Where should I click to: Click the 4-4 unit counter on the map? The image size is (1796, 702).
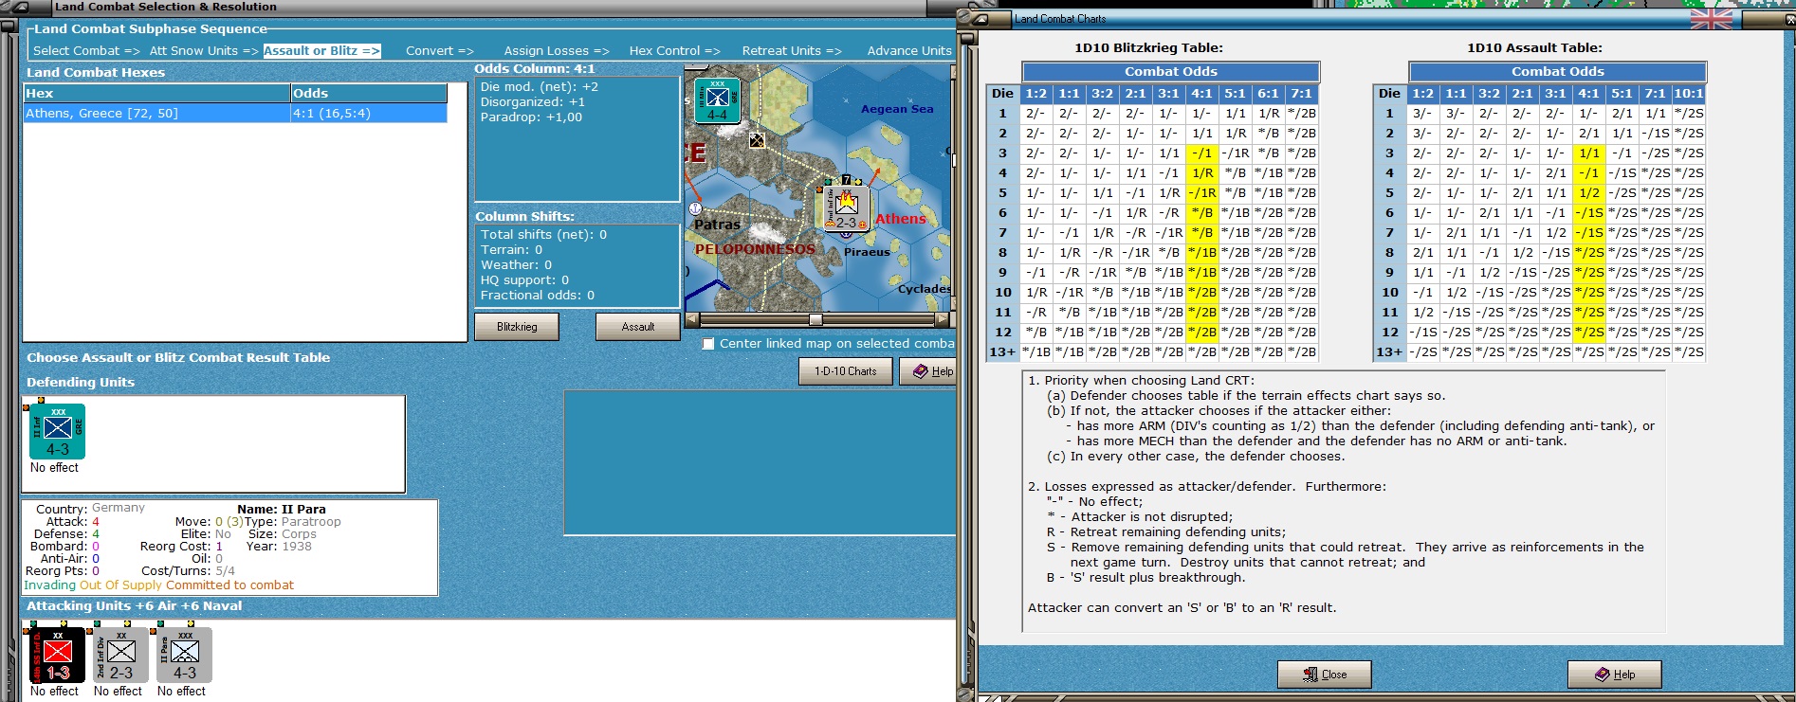click(717, 100)
